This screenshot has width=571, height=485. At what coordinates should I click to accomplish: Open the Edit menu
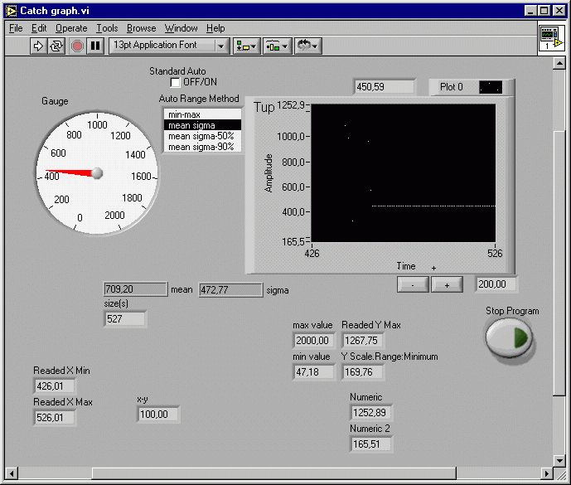(x=39, y=28)
